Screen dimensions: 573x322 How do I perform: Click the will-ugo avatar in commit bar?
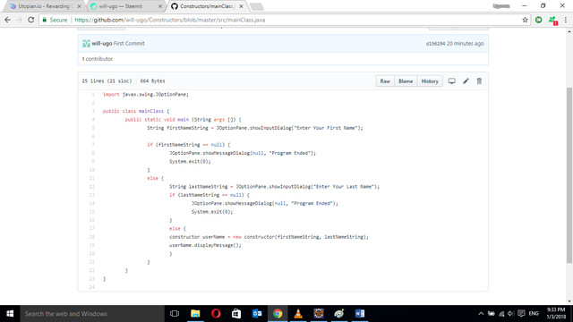tap(86, 44)
